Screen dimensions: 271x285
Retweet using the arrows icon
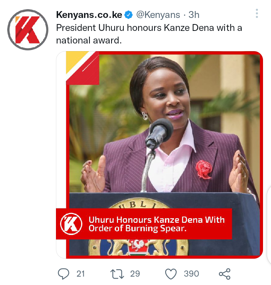click(117, 274)
